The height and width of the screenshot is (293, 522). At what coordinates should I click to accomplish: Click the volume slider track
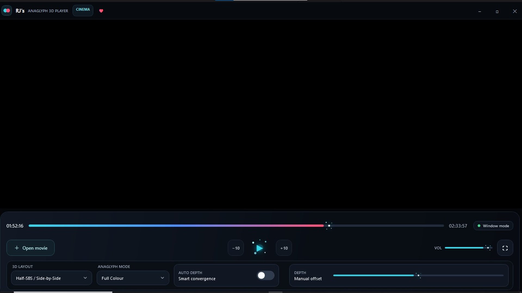click(468, 248)
